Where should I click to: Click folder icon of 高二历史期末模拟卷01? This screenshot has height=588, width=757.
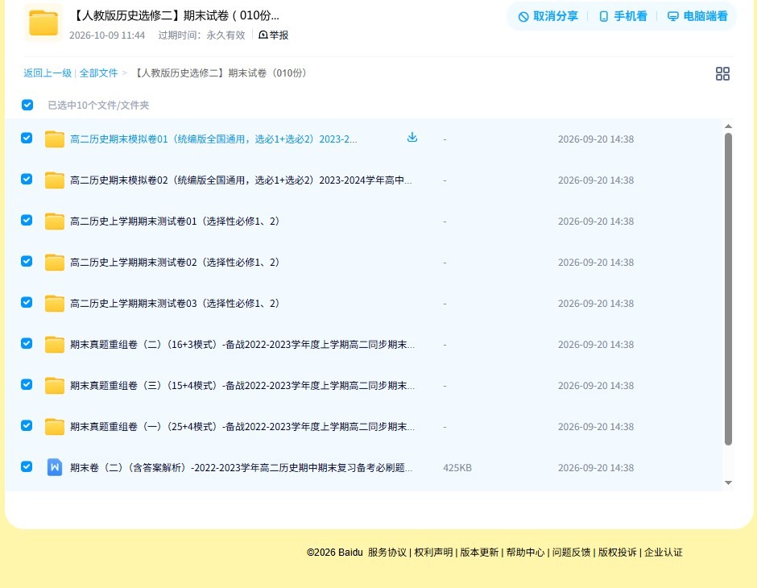tap(55, 139)
